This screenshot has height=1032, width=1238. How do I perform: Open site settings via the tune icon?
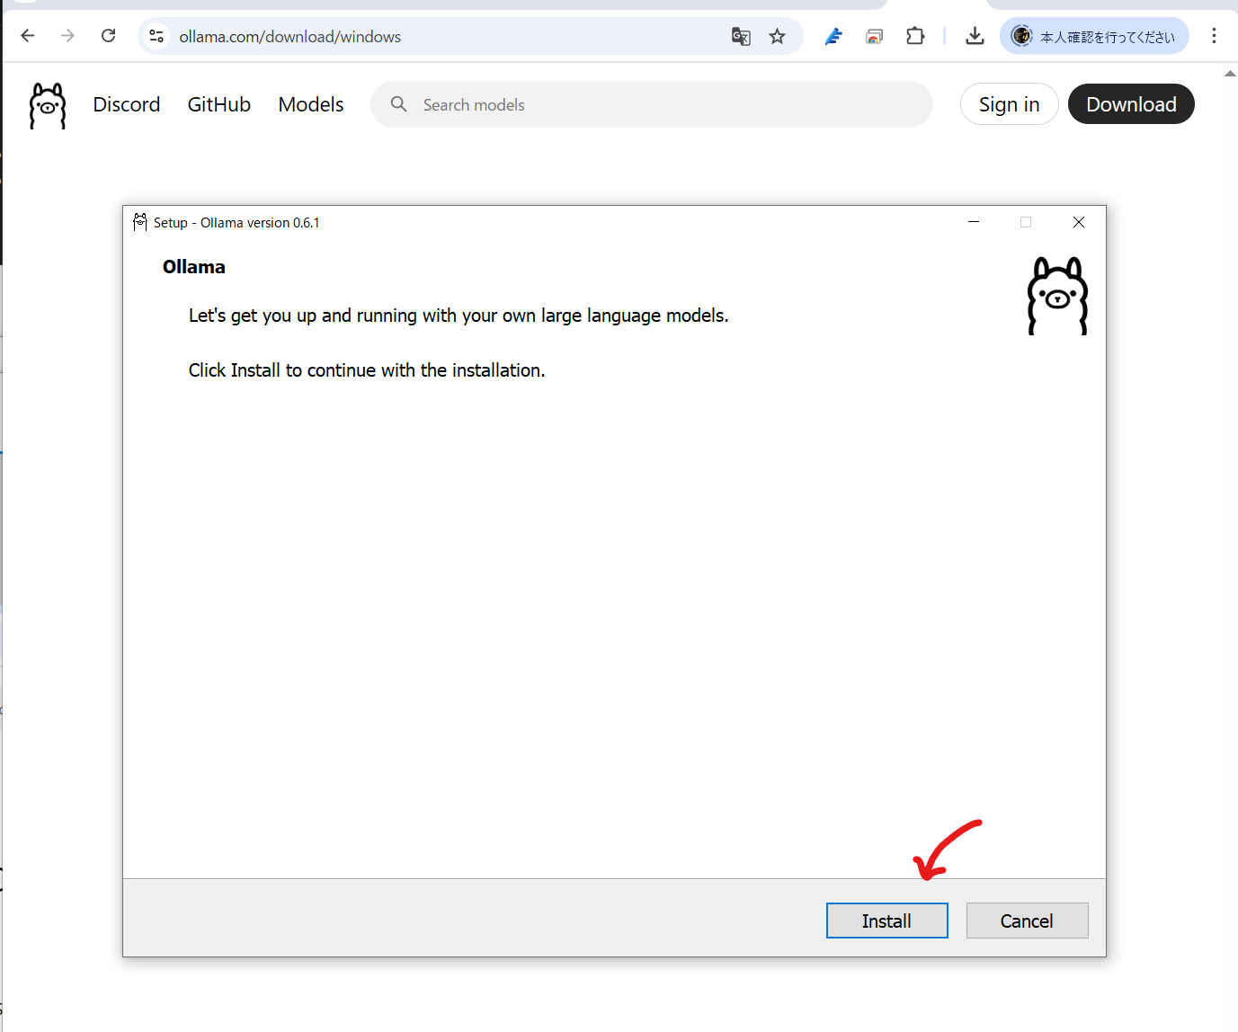pos(156,36)
